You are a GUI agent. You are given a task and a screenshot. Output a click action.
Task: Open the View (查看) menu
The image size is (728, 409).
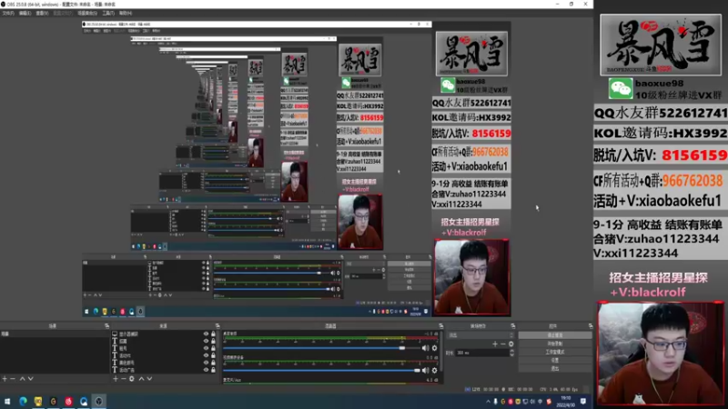pos(42,13)
